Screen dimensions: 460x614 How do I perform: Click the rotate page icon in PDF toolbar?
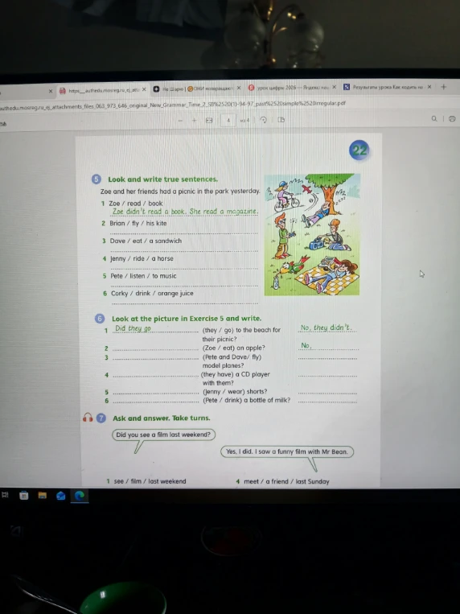(x=263, y=119)
